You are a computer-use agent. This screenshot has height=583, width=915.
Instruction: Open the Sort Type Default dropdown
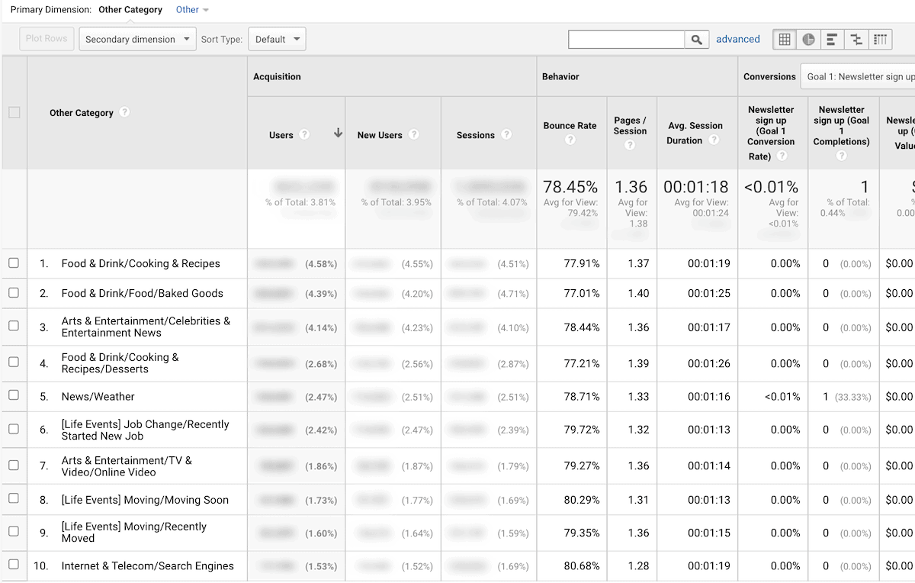[277, 39]
